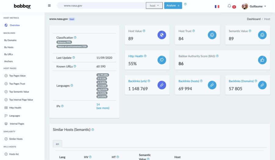Click the Host Value shield icon

coord(162,35)
